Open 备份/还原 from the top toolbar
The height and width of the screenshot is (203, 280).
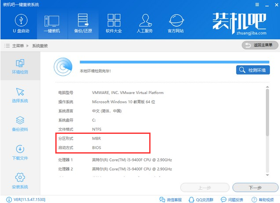tap(83, 24)
